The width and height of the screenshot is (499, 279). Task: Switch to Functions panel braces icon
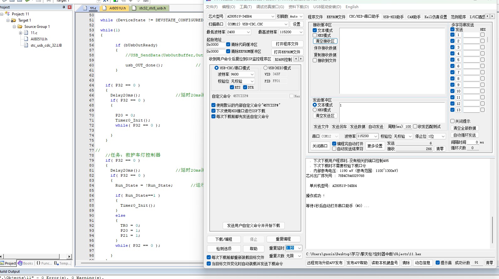coord(38,263)
